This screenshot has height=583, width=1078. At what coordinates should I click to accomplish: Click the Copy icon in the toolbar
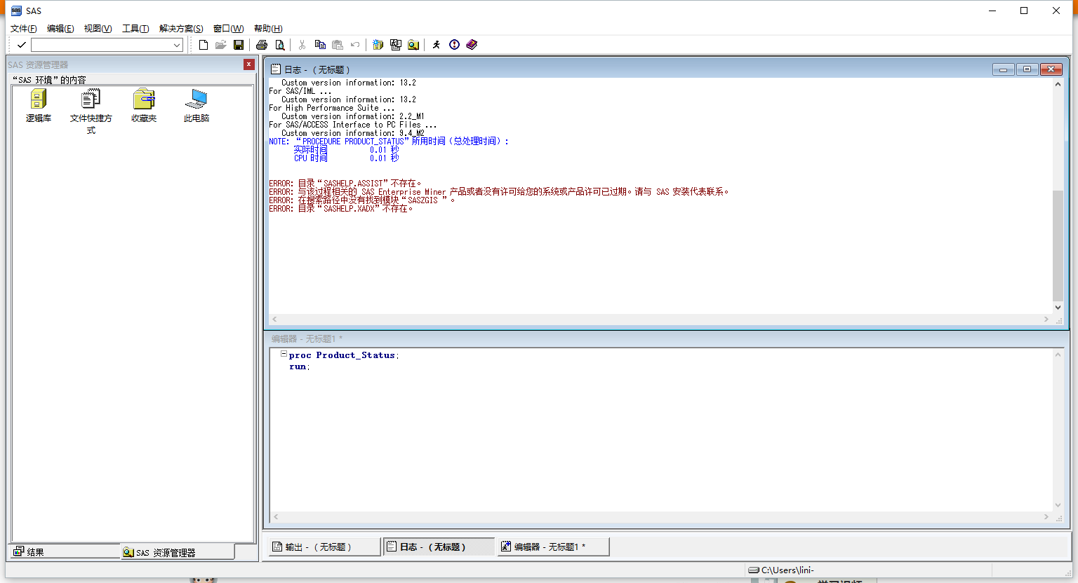point(320,45)
